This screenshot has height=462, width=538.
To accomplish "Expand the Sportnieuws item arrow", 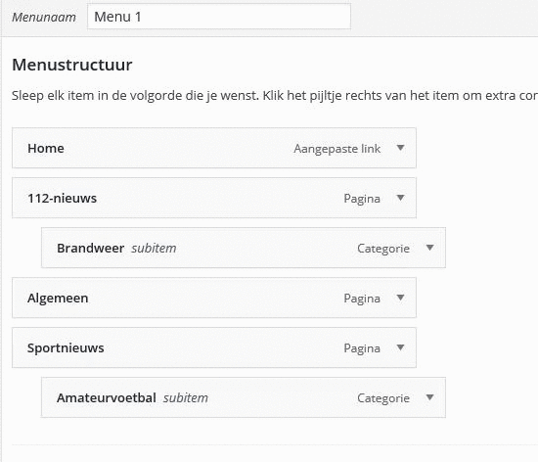I will click(x=400, y=347).
